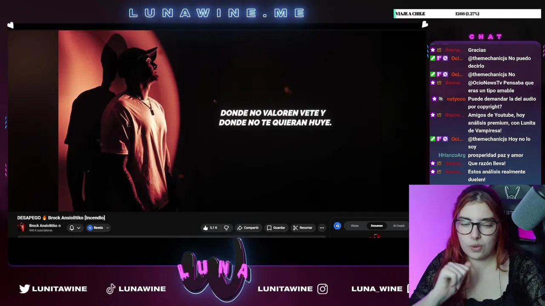The image size is (545, 306).
Task: Click message '@themechanicjs No puedo decirlo'
Action: (x=499, y=62)
